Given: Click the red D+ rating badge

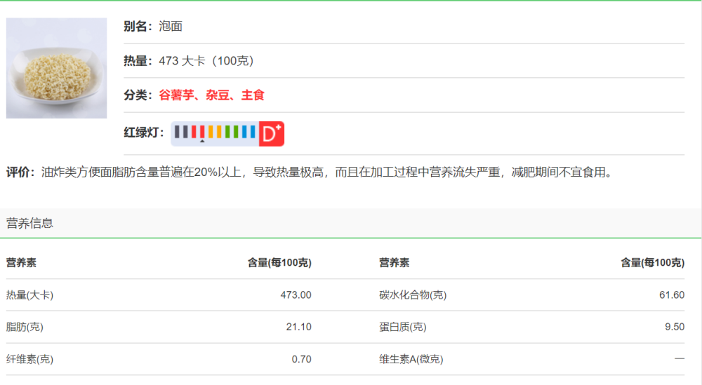Looking at the screenshot, I should tap(271, 134).
